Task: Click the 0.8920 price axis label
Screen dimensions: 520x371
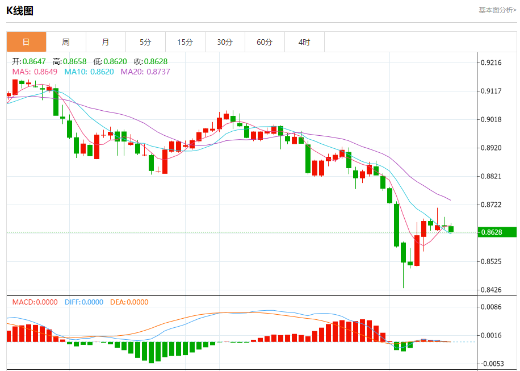Action: click(x=491, y=148)
